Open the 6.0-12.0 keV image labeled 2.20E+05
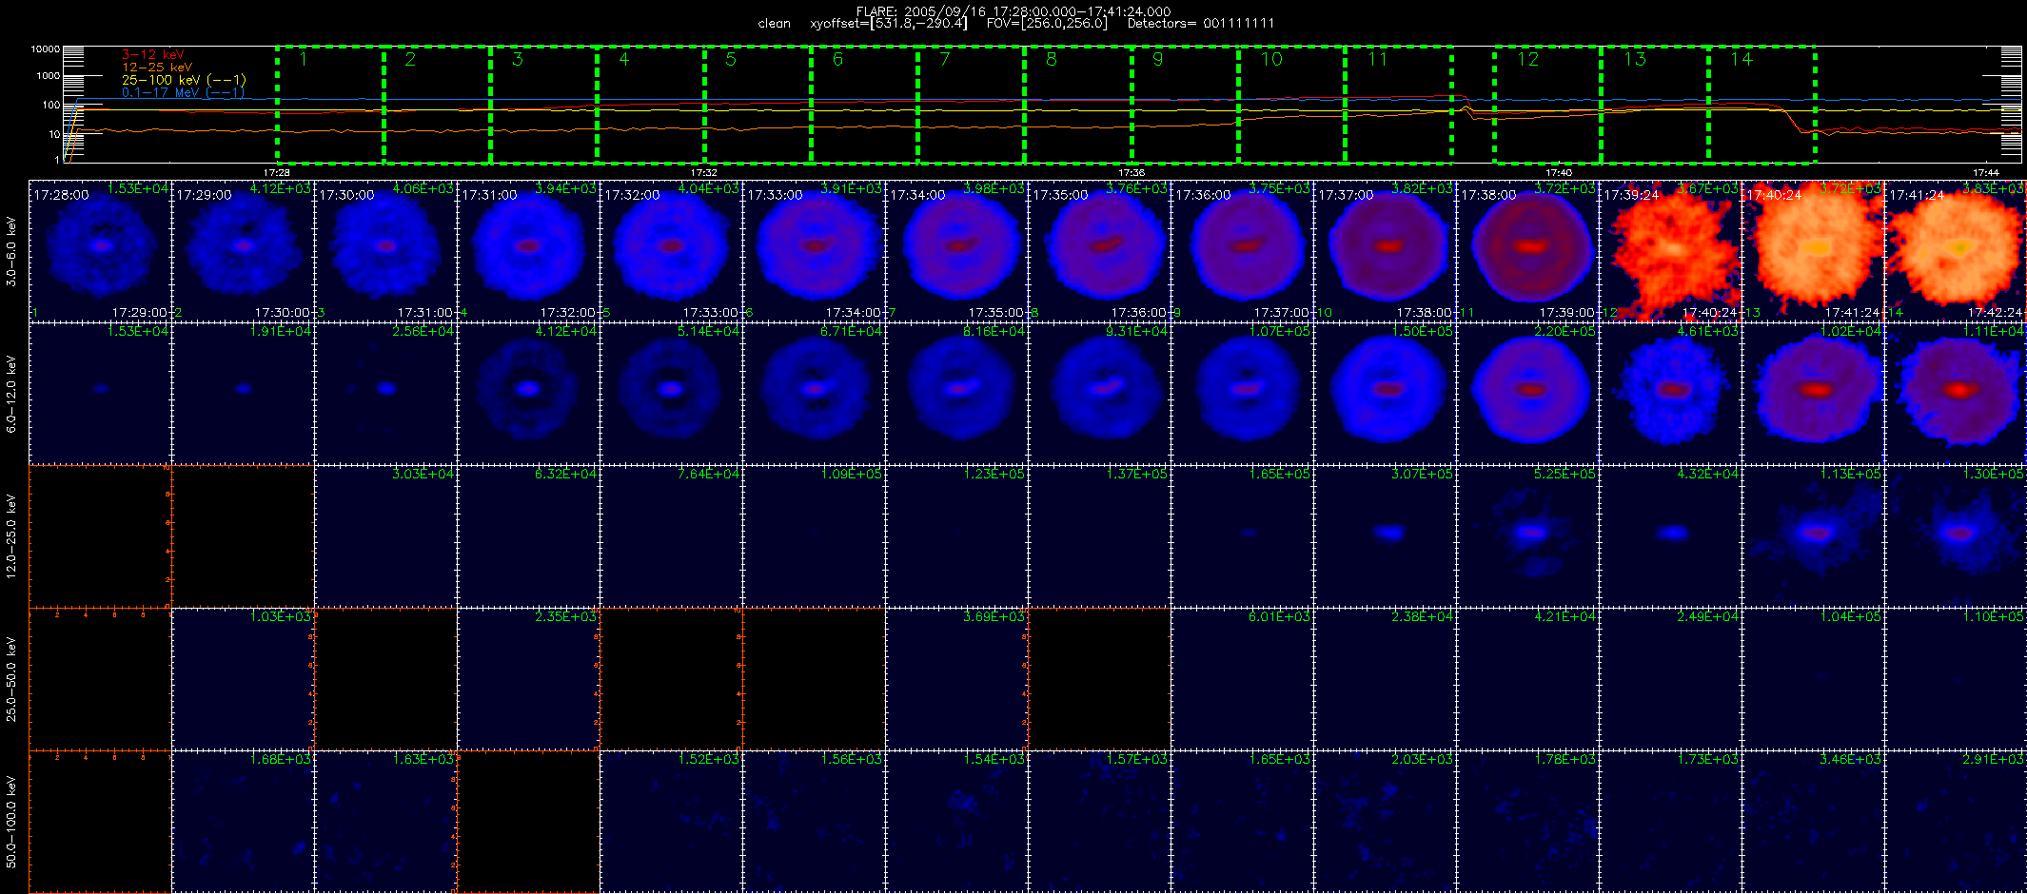 1527,394
